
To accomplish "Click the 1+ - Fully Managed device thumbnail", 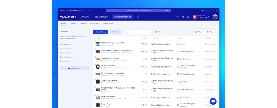I will point(98,97).
